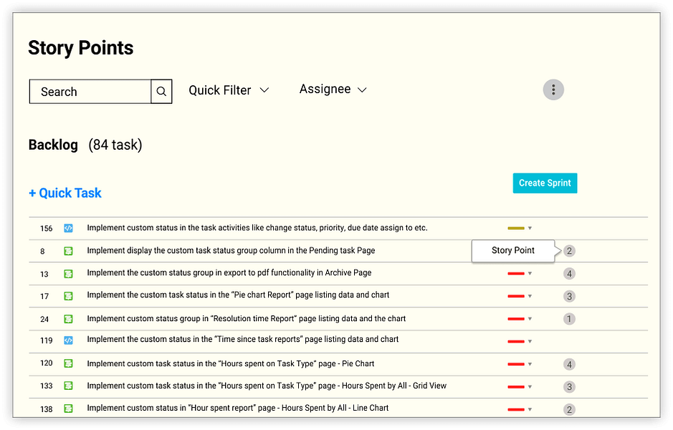This screenshot has width=673, height=430.
Task: Add a new task via + Quick Task
Action: 65,193
